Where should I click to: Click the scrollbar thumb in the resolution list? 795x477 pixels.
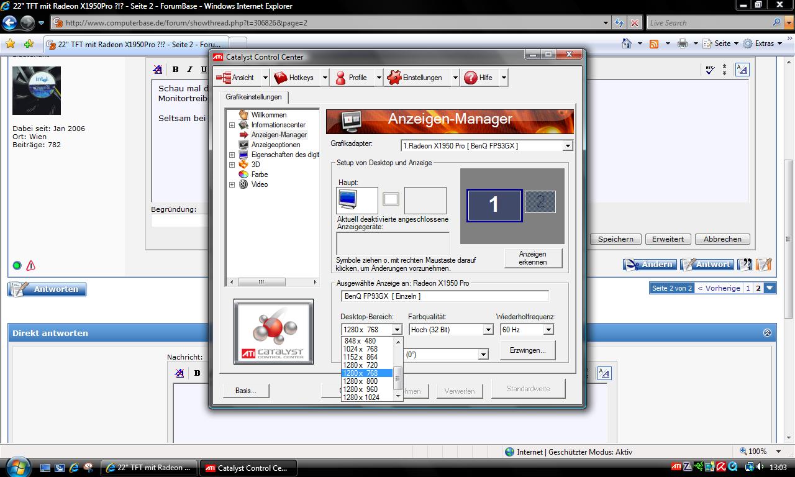tap(398, 378)
